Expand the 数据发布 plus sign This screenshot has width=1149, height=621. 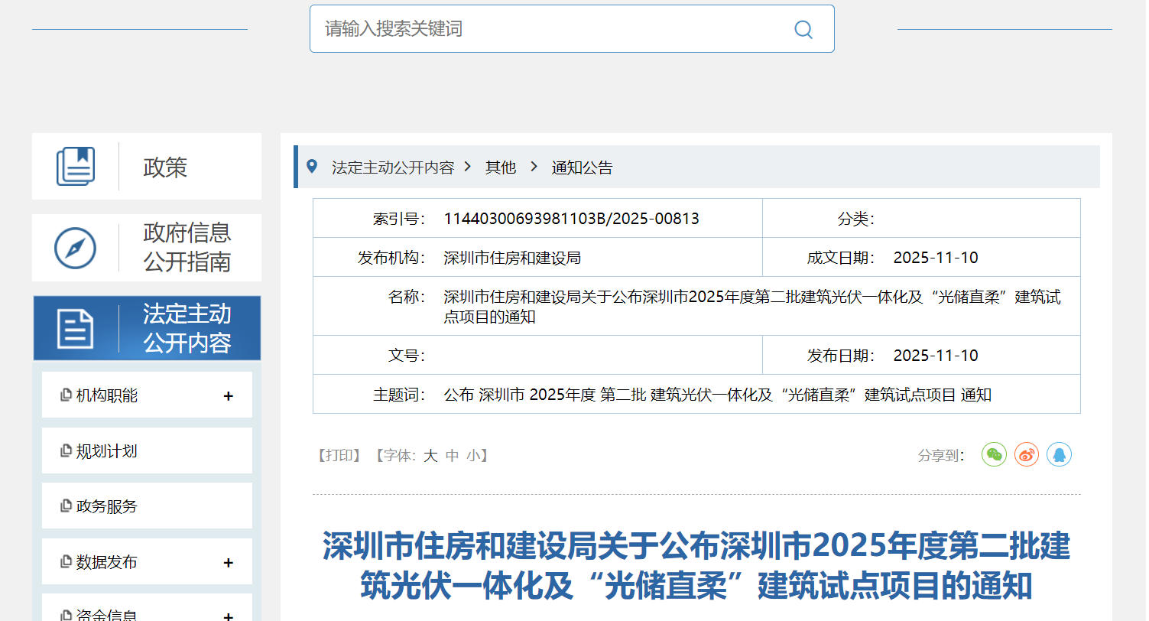pos(228,563)
